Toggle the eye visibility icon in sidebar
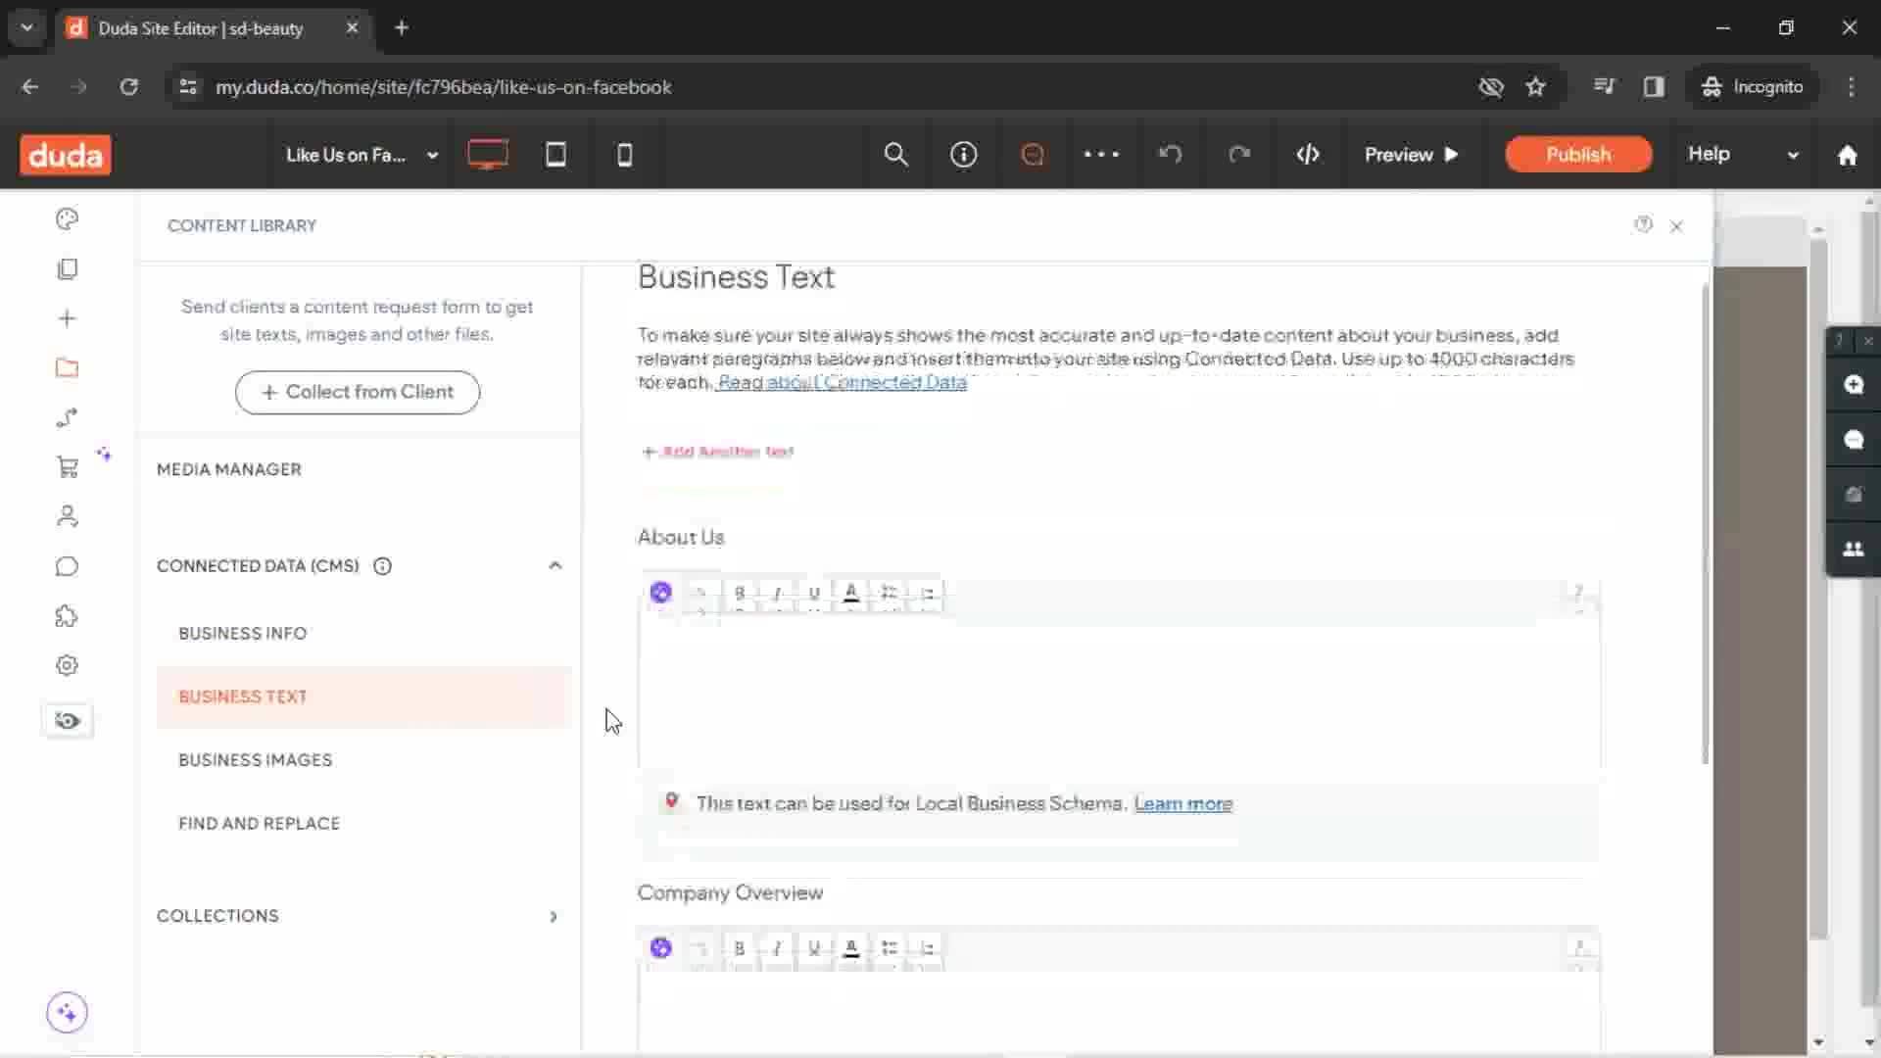 [x=68, y=721]
